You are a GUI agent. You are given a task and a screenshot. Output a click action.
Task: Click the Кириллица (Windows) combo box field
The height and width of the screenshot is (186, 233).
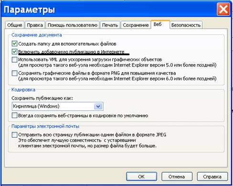57,106
